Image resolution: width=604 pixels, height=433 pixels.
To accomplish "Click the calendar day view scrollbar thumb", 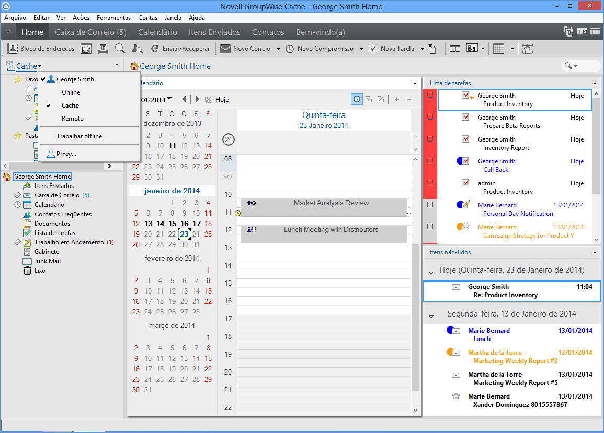I will click(415, 317).
